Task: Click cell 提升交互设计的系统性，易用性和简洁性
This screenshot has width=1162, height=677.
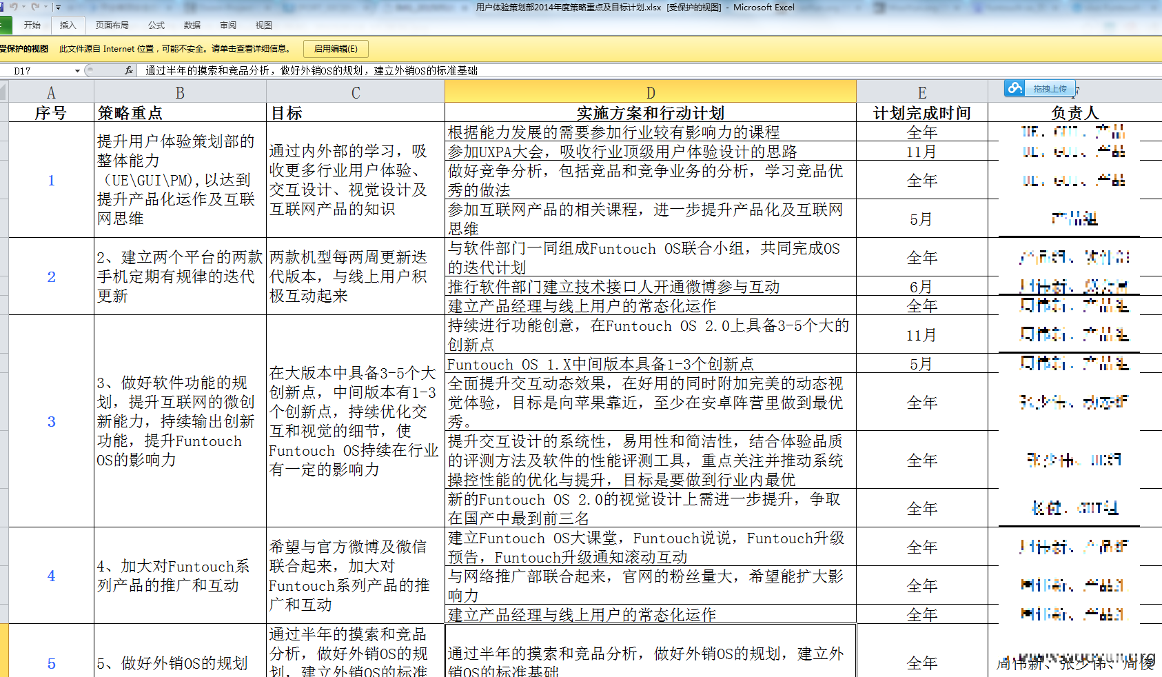Action: click(651, 460)
